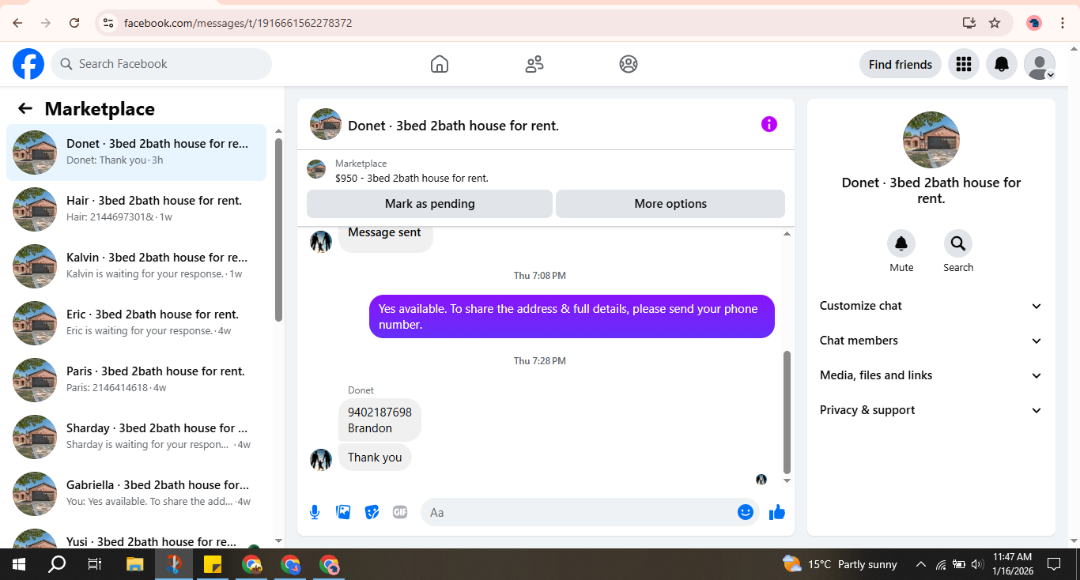Open taskbar clock showing 11:47 AM
Screen dimensions: 1080x580
point(1012,564)
